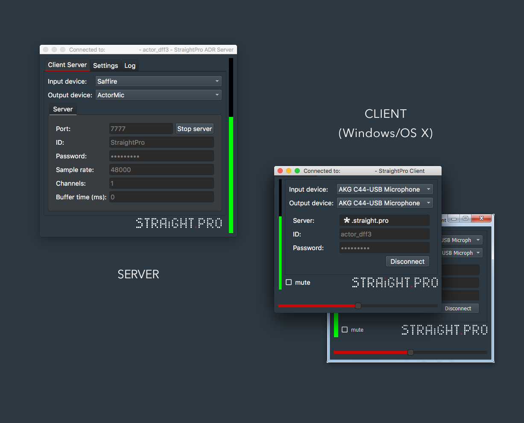Adjust the red volume slider in macOS client
The height and width of the screenshot is (423, 524).
coord(358,306)
